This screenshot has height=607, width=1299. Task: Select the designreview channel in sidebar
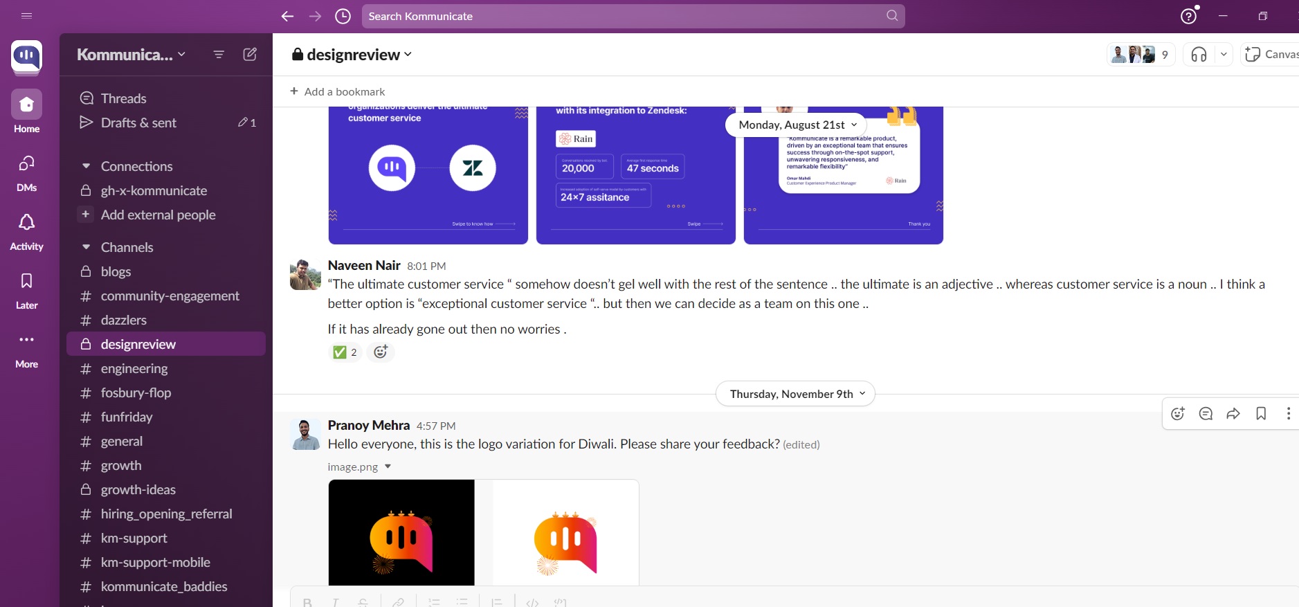pyautogui.click(x=166, y=344)
